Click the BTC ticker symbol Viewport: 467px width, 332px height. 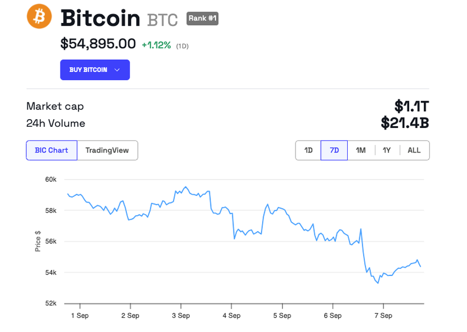click(x=162, y=20)
